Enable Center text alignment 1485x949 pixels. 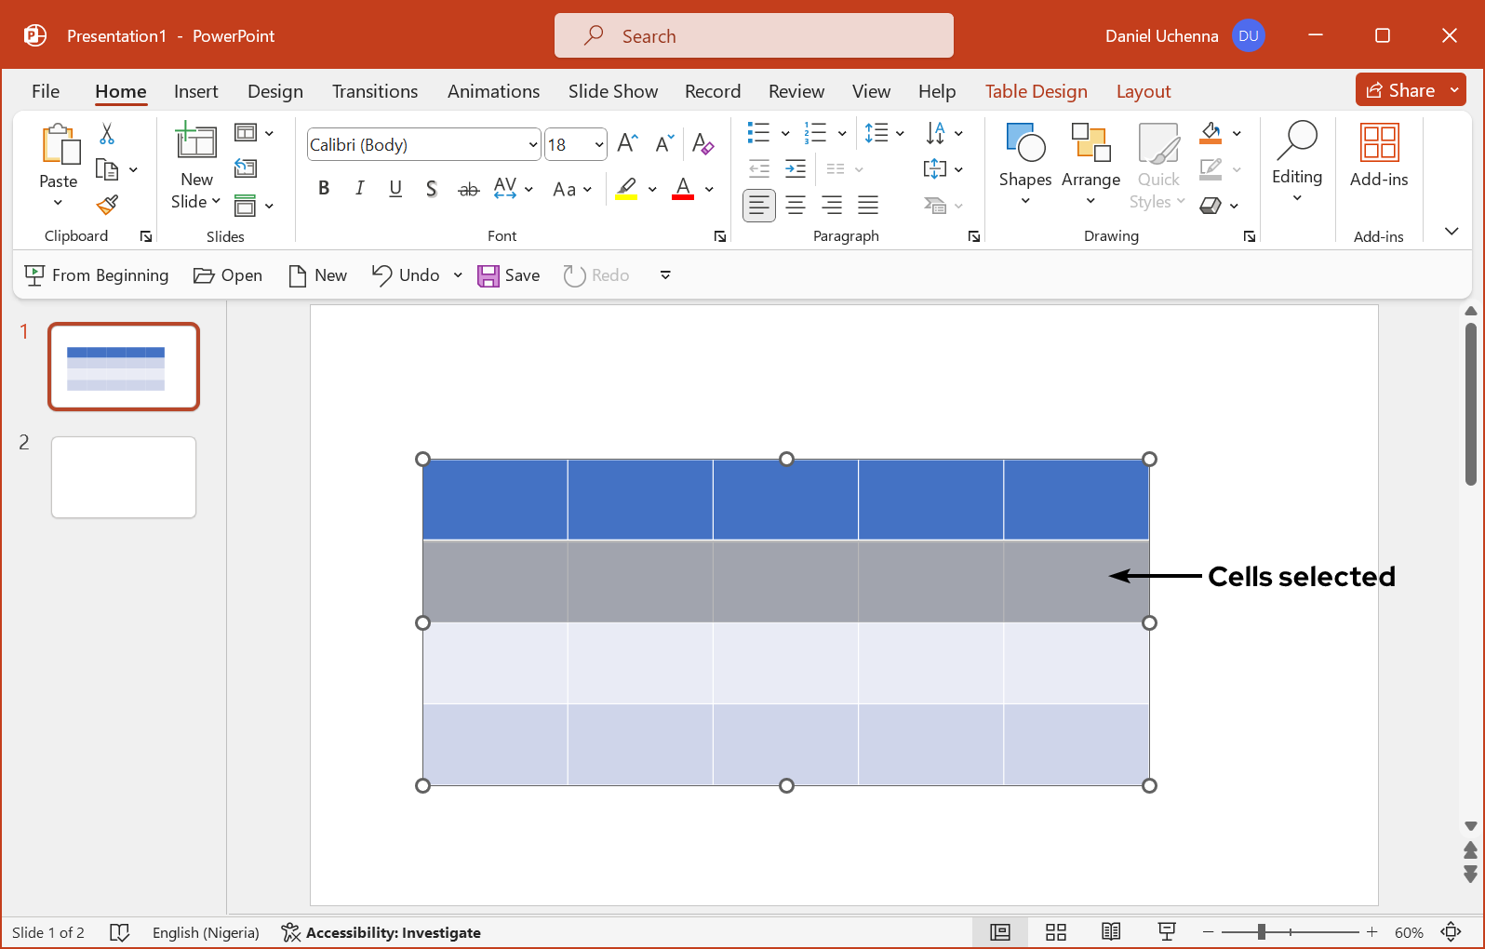pyautogui.click(x=796, y=206)
